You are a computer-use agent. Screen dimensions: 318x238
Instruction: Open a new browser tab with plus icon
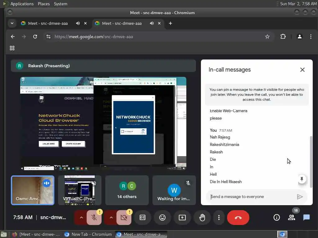[x=170, y=23]
